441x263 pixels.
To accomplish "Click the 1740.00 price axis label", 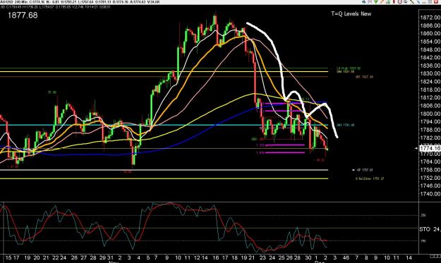I will 430,194.
